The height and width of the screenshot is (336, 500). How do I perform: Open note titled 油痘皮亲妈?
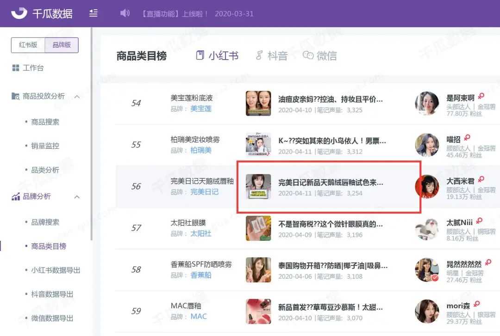[x=331, y=99]
